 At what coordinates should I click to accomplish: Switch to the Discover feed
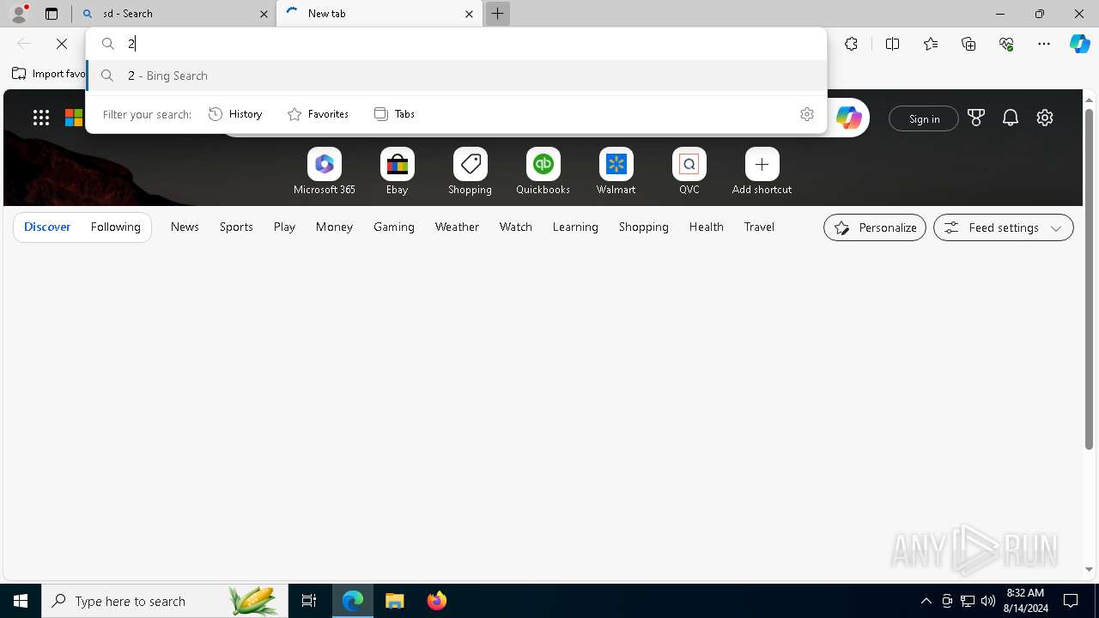[x=47, y=227]
